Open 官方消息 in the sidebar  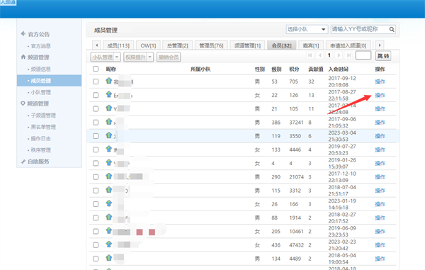point(40,46)
